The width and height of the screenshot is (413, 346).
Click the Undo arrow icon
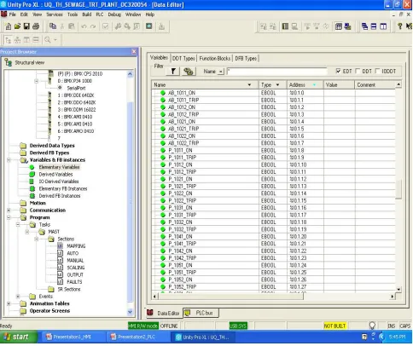[x=84, y=26]
